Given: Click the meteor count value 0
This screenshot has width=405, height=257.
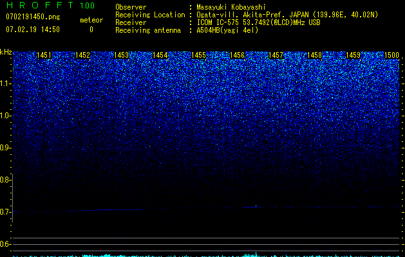Looking at the screenshot, I should pyautogui.click(x=91, y=30).
